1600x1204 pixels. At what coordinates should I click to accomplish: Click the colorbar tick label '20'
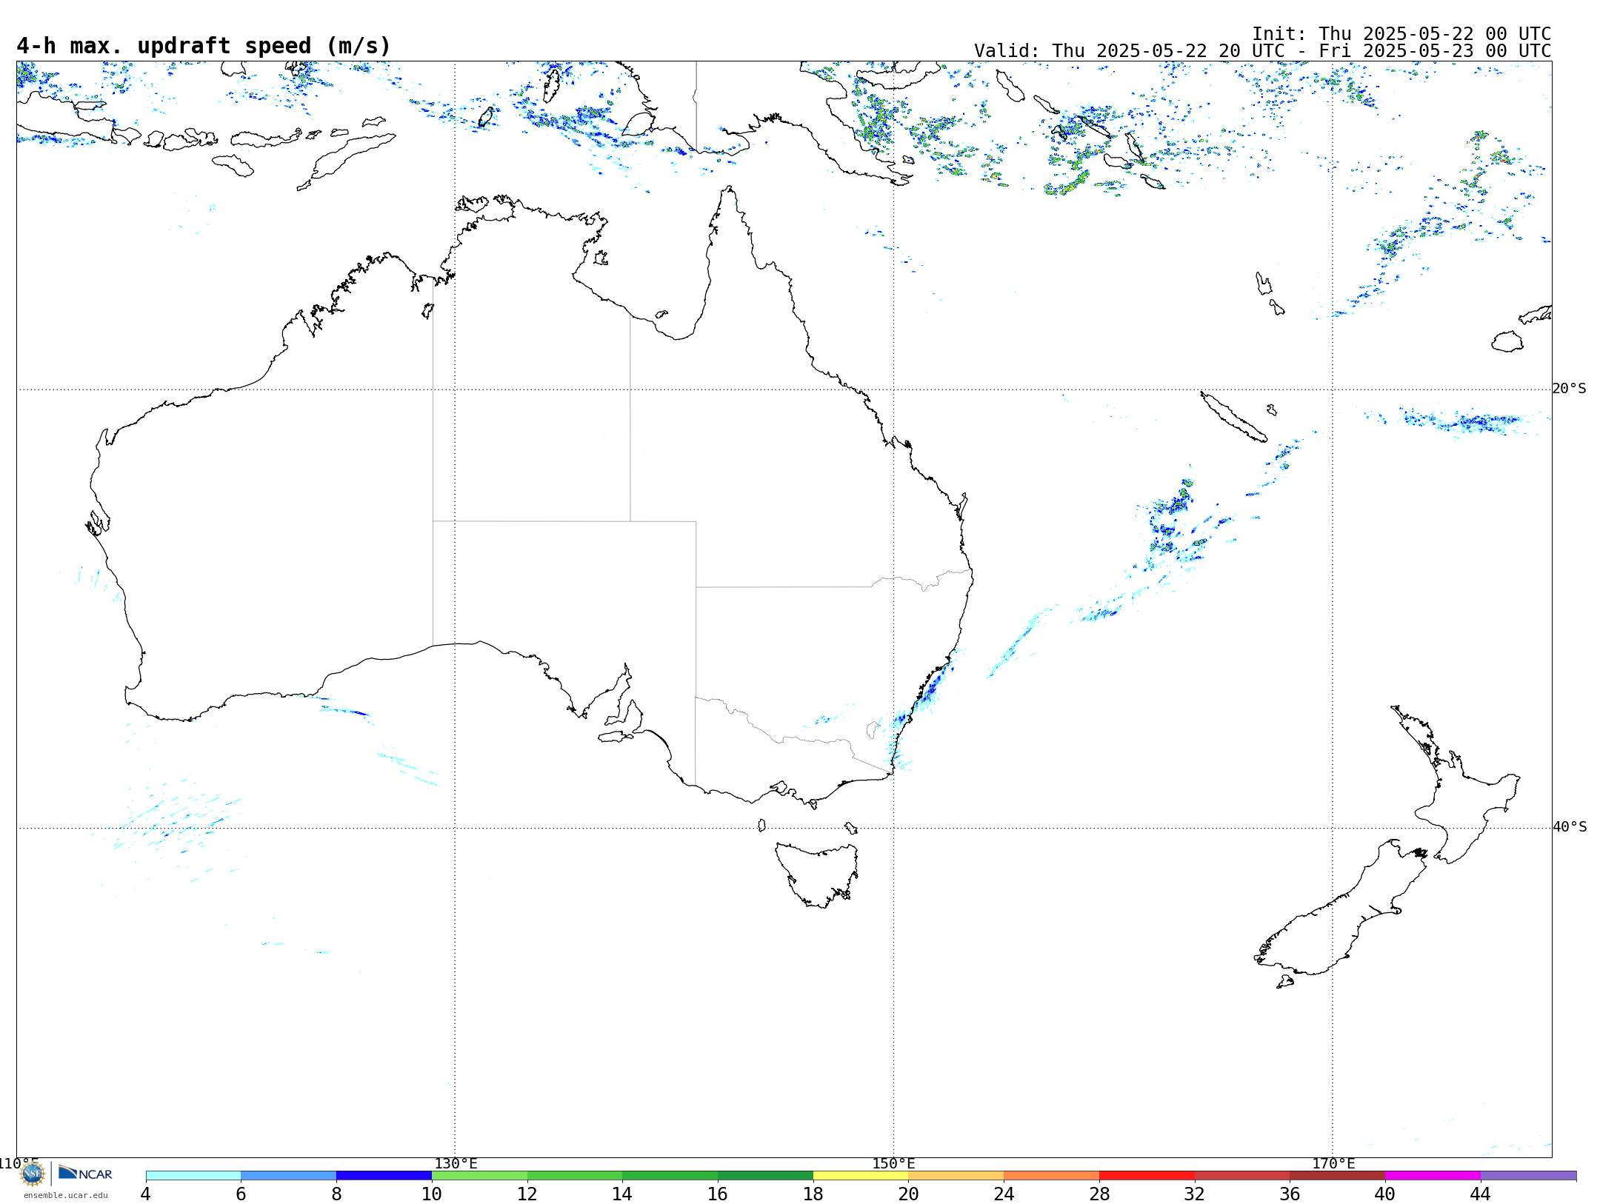tap(909, 1194)
